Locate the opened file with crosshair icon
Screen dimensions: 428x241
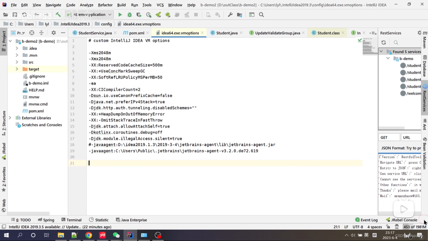(32, 33)
